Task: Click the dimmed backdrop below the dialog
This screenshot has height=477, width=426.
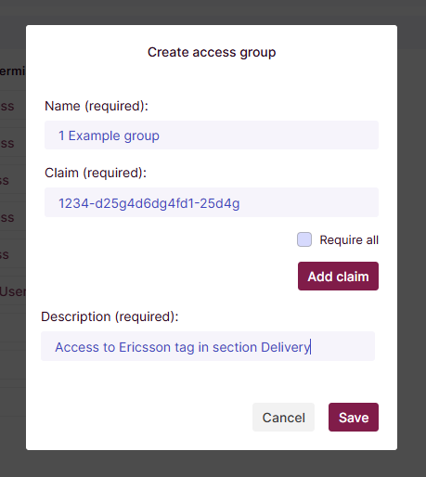Action: tap(213, 464)
